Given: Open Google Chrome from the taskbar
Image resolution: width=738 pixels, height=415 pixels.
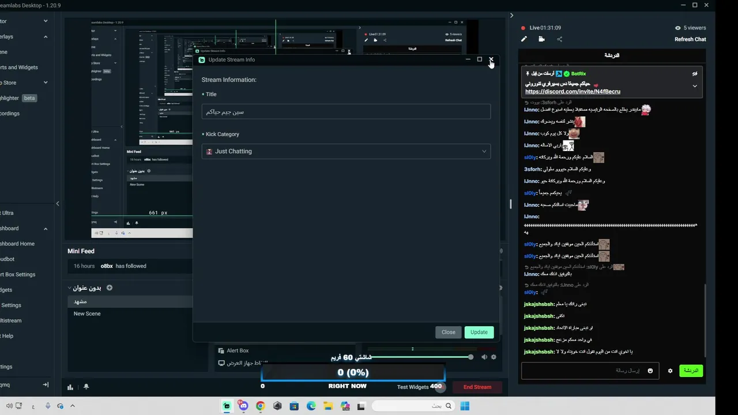Looking at the screenshot, I should (261, 406).
